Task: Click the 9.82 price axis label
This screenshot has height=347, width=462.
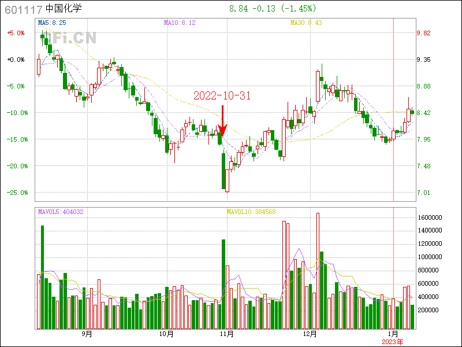Action: click(424, 33)
